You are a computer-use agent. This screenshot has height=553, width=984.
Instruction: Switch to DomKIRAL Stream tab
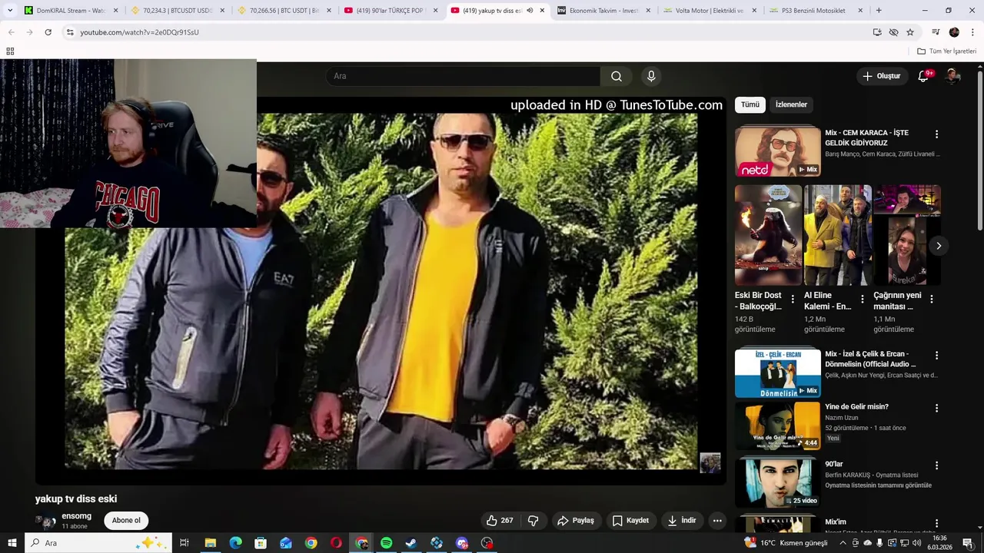72,11
